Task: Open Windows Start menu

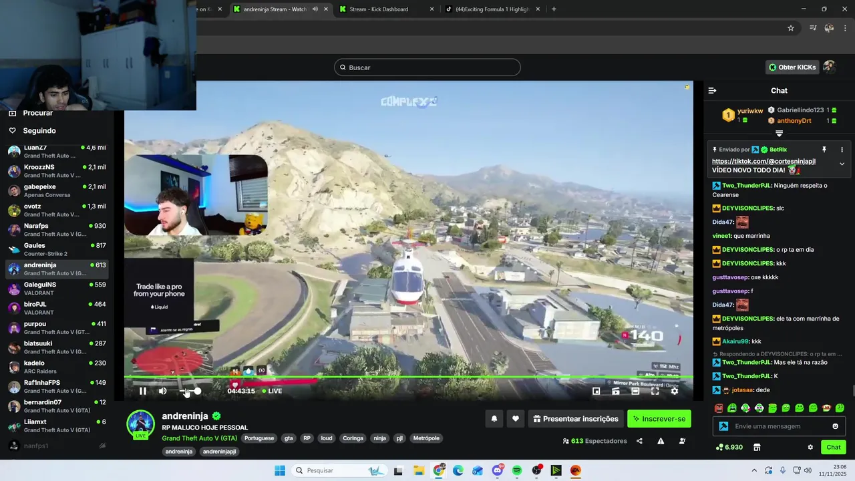Action: pyautogui.click(x=280, y=470)
